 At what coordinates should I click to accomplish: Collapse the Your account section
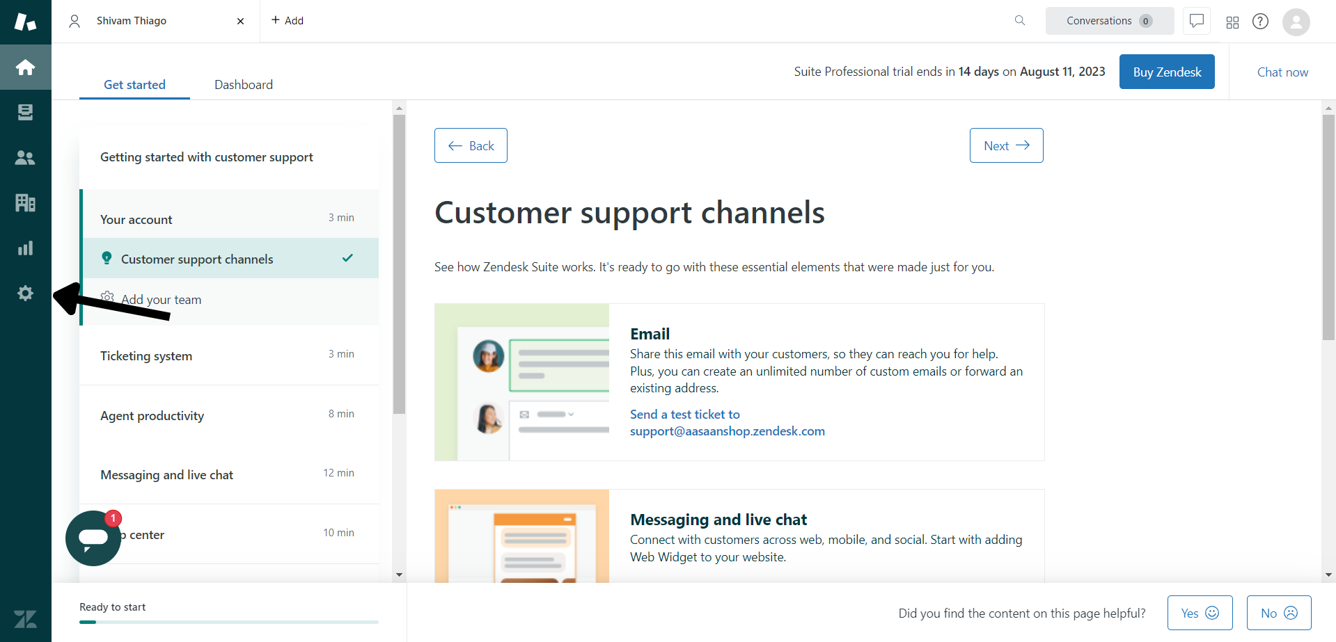tap(230, 218)
